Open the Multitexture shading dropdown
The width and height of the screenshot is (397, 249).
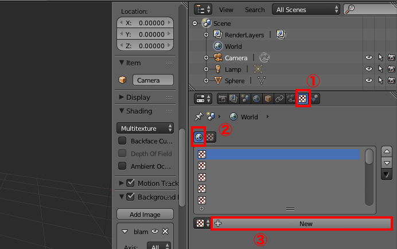[x=145, y=128]
